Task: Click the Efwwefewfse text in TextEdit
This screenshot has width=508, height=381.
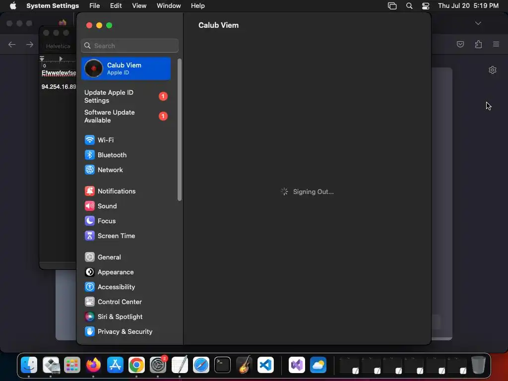Action: point(59,73)
